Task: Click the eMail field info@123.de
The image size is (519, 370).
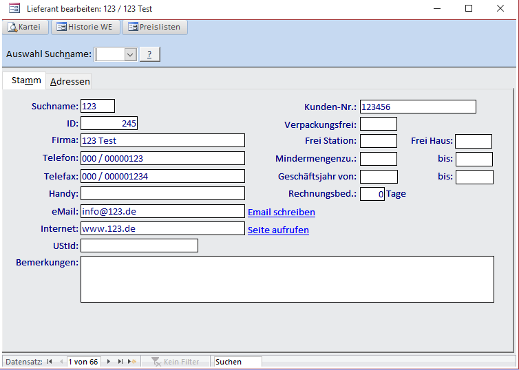Action: point(162,211)
